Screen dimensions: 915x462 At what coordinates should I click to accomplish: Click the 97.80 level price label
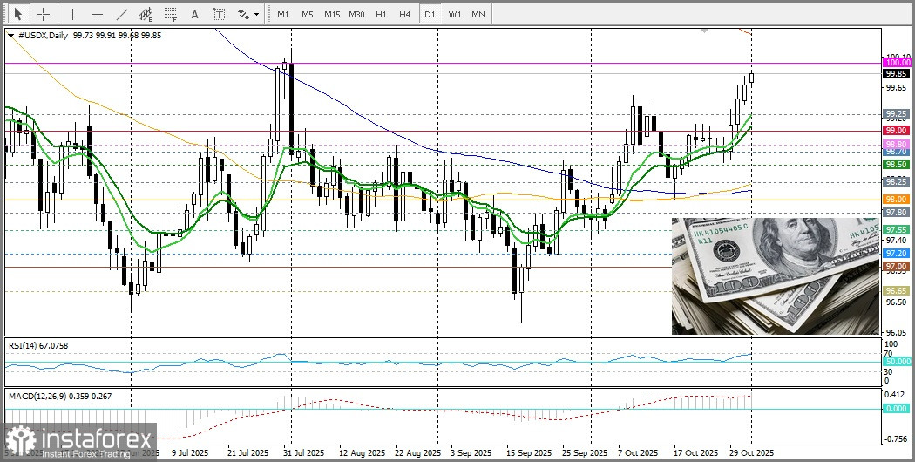pos(897,212)
